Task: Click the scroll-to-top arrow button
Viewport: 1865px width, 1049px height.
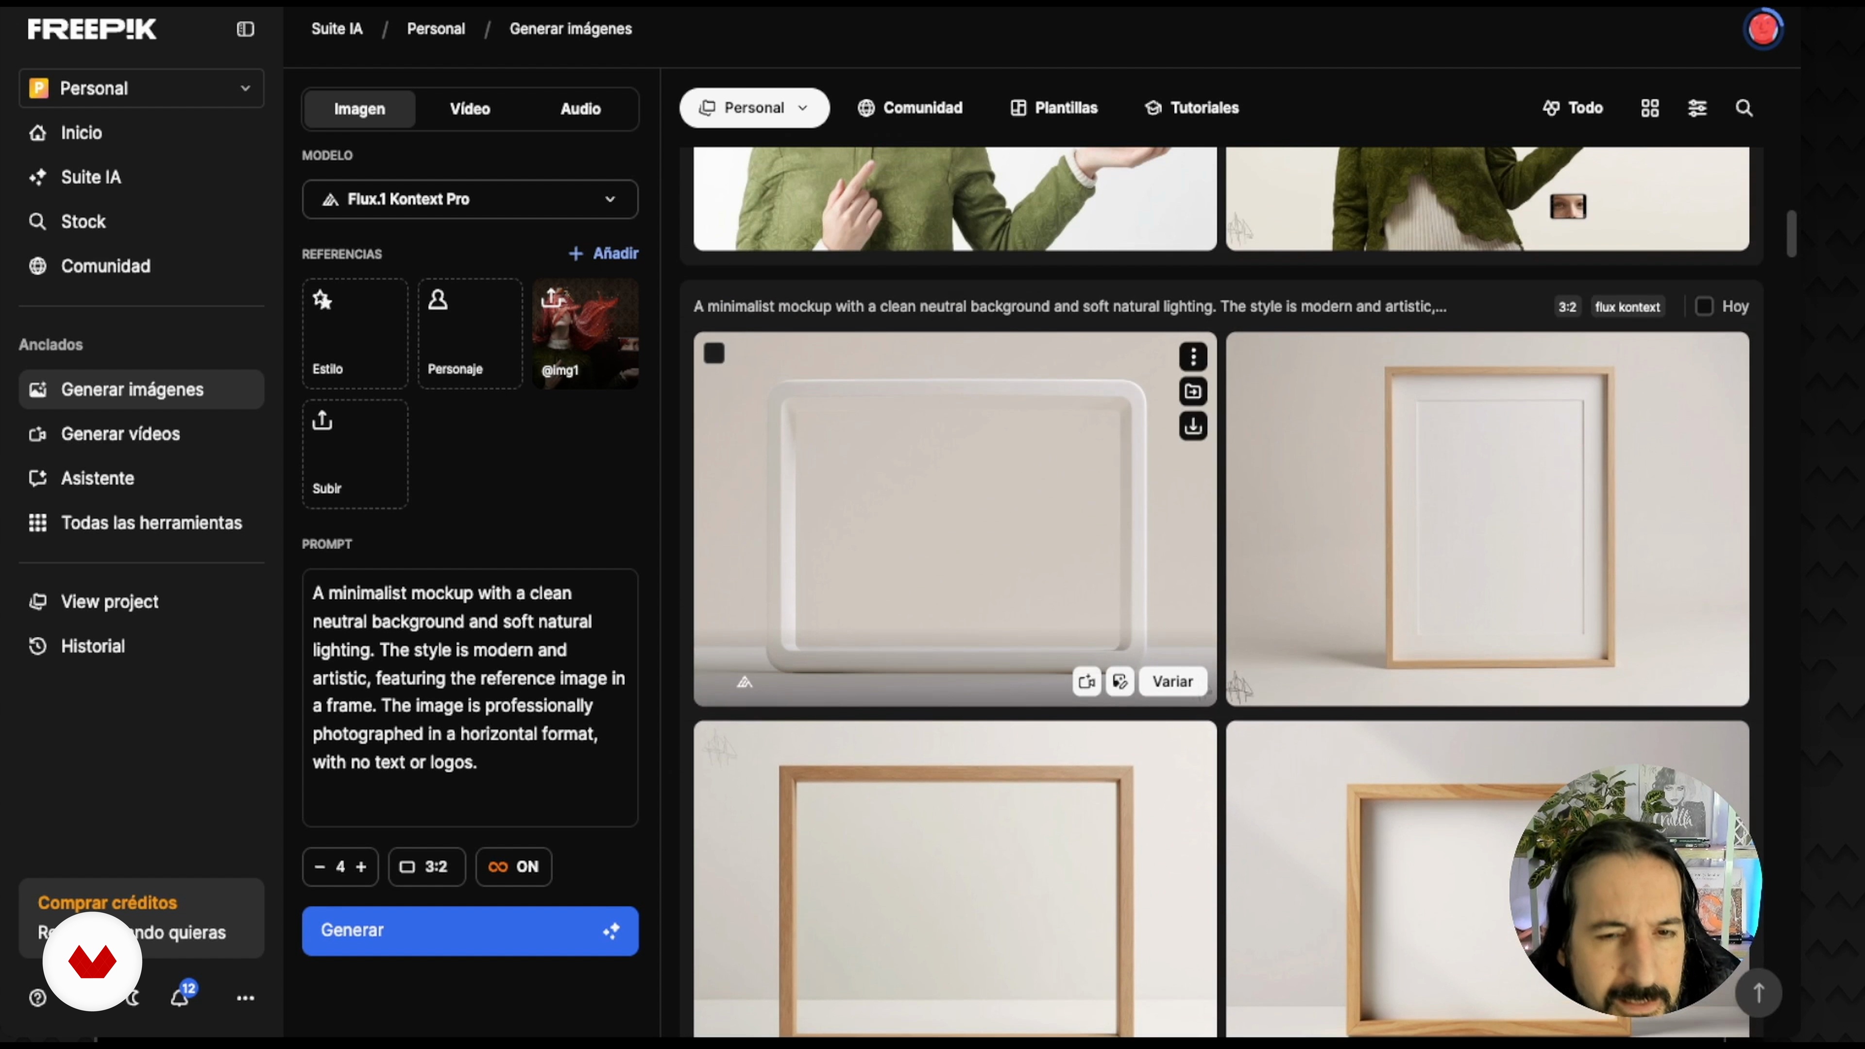Action: click(1758, 993)
